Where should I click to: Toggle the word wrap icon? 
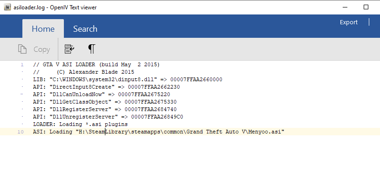click(x=69, y=49)
